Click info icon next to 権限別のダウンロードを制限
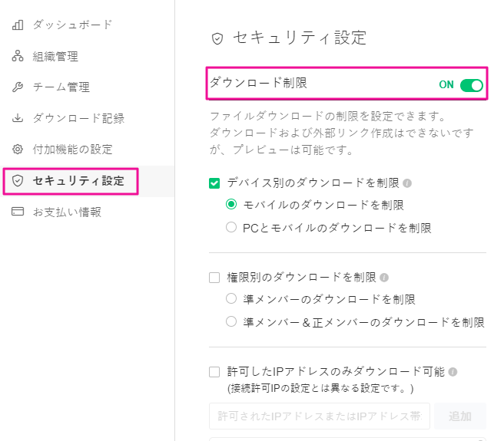The image size is (504, 441). coord(384,278)
